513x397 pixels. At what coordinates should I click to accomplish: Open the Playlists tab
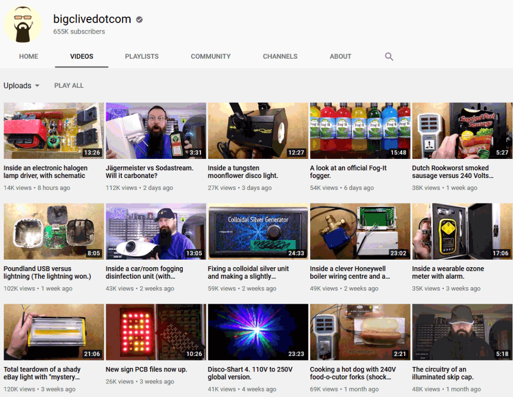(x=142, y=57)
